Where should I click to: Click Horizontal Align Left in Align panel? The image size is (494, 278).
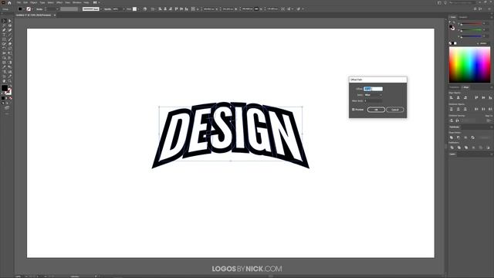[451, 97]
